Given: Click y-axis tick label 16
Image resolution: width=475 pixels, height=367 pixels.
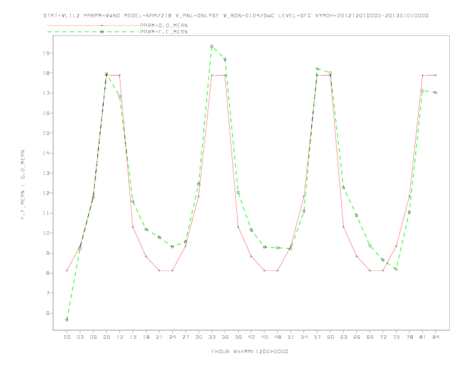Looking at the screenshot, I should coord(46,113).
